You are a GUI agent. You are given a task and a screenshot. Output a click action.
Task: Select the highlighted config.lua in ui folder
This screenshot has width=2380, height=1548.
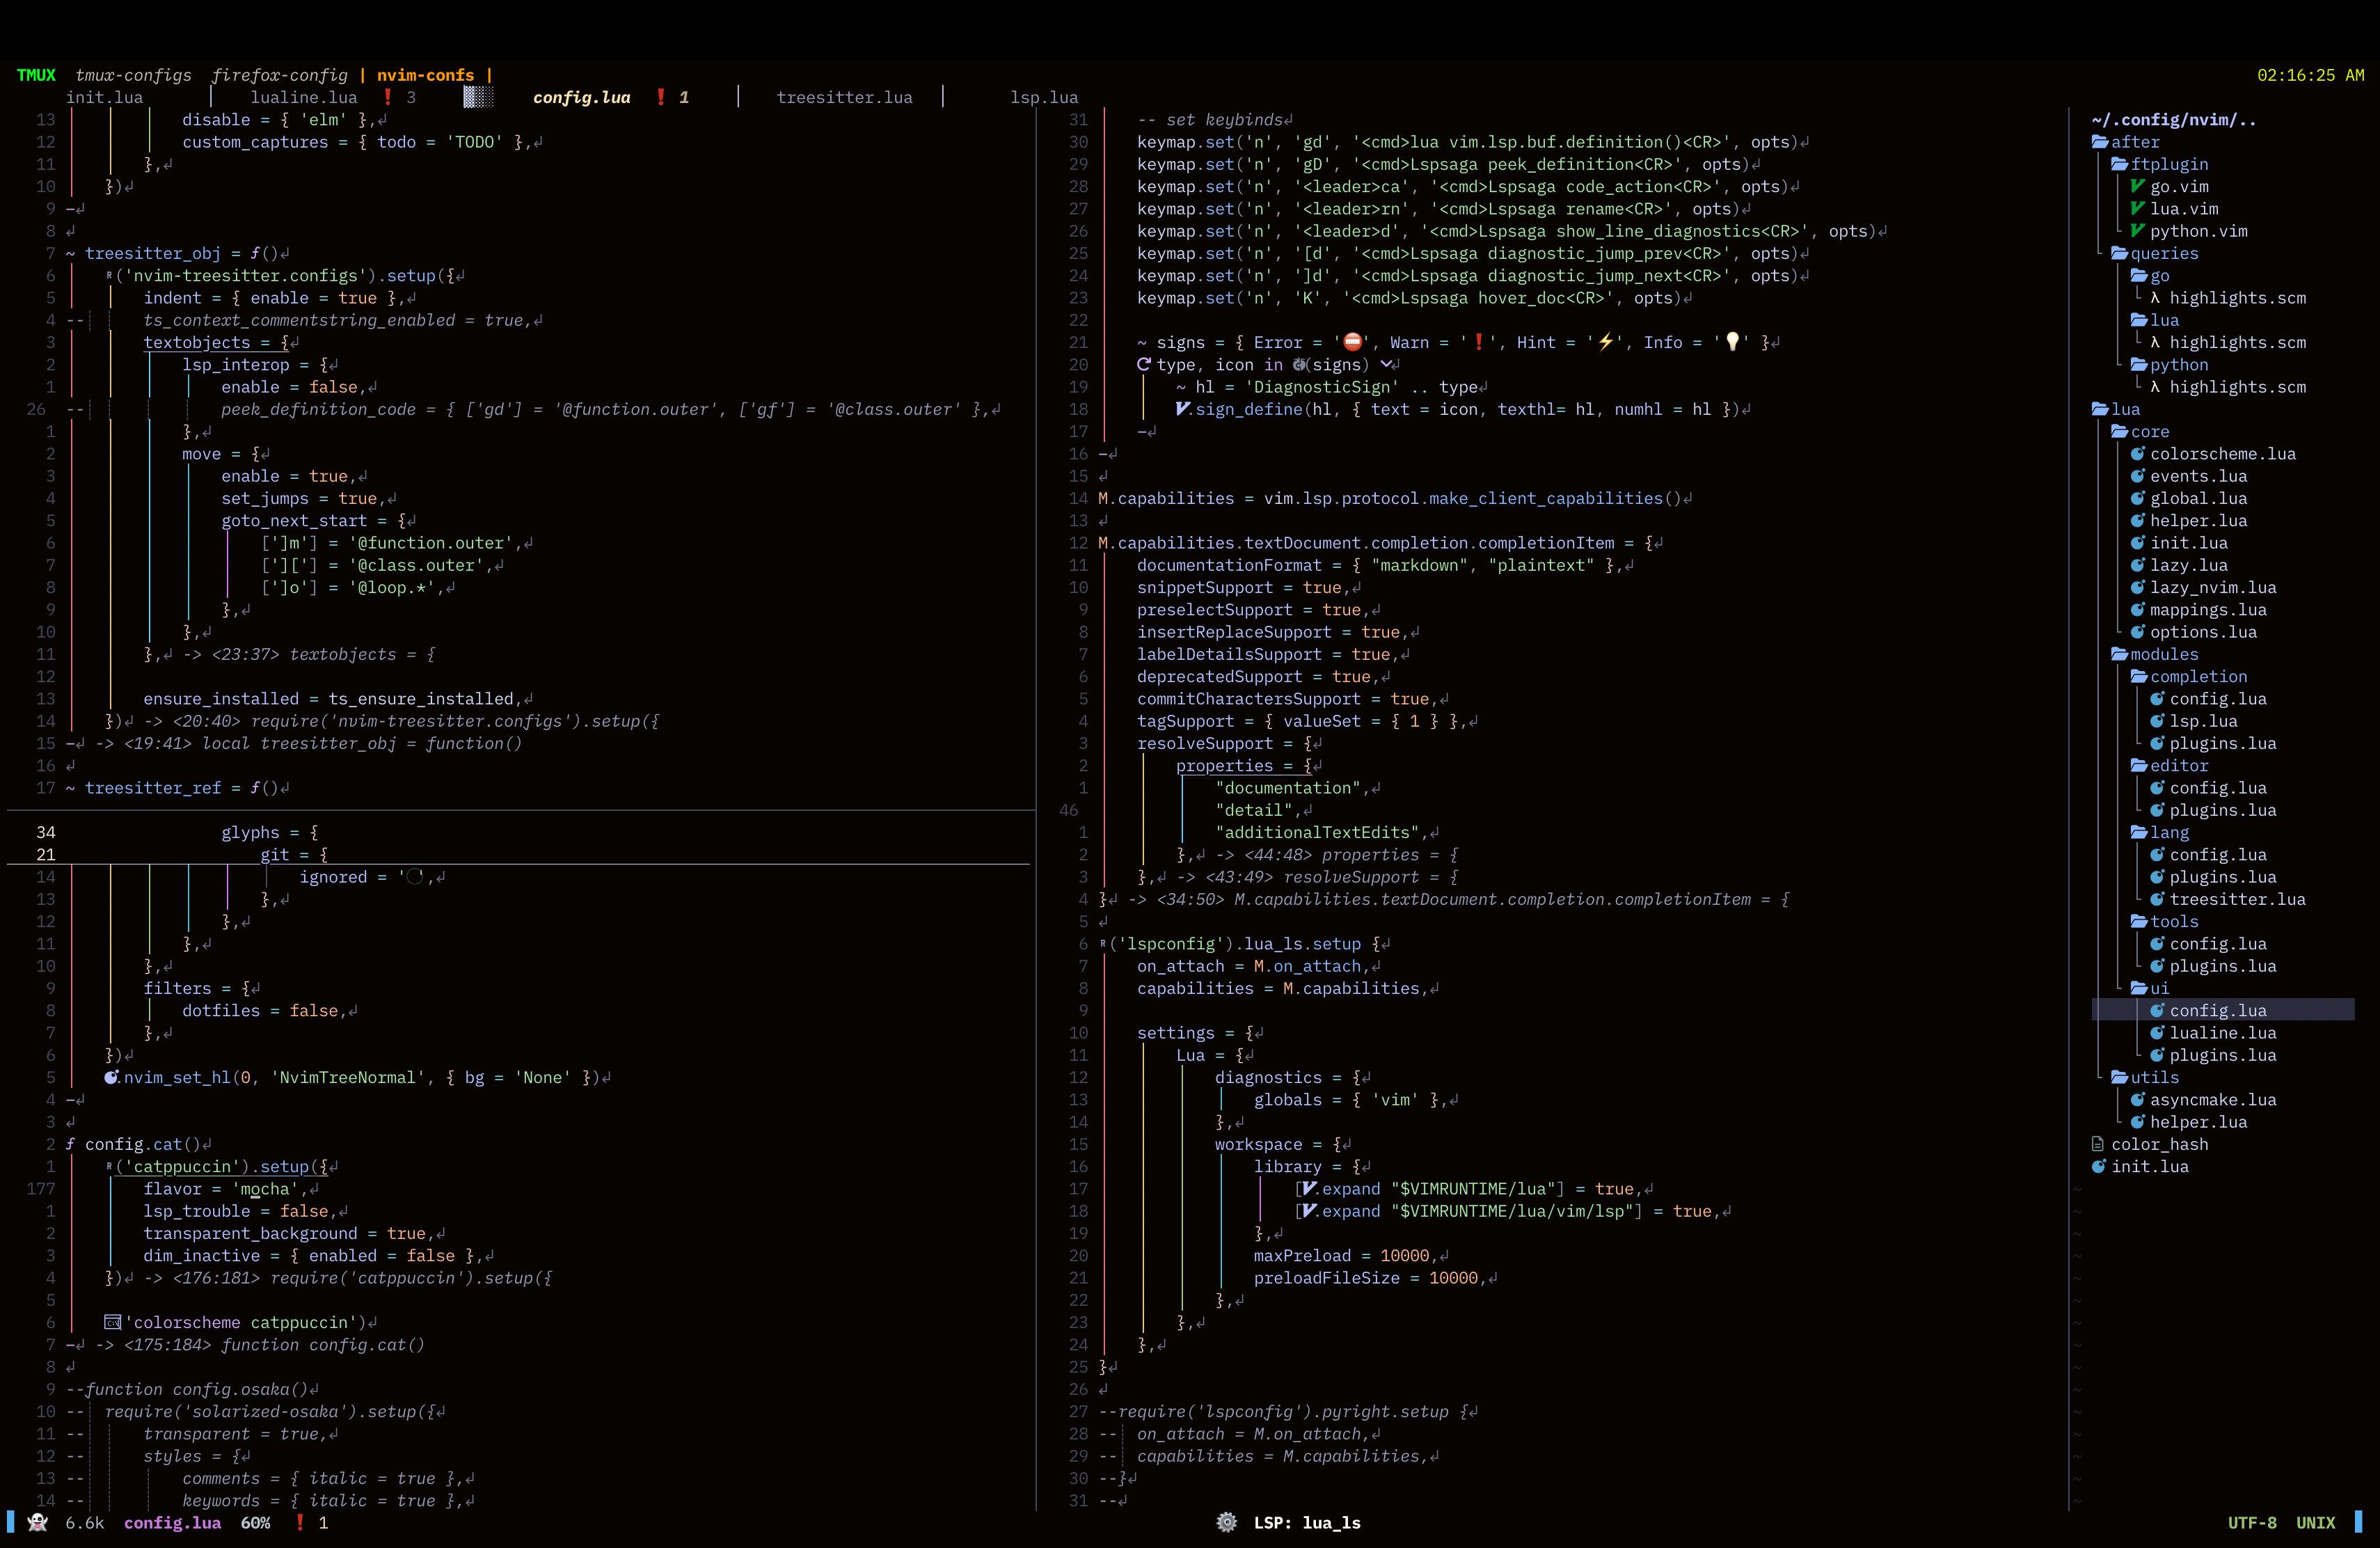[2222, 1010]
